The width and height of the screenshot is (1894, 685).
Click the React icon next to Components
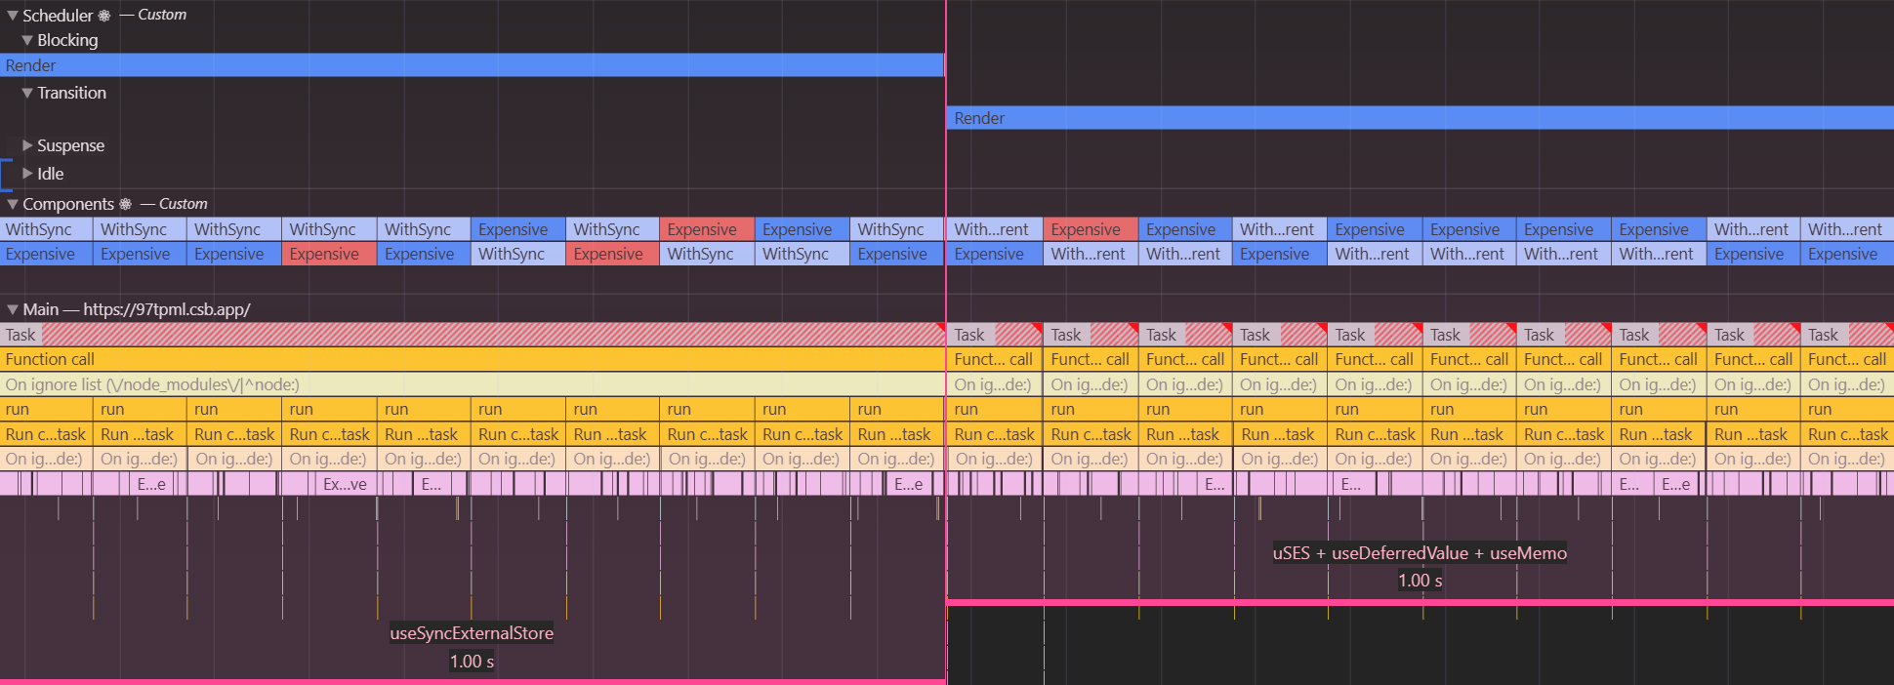point(125,204)
